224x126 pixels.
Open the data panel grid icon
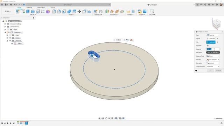(x=2, y=5)
